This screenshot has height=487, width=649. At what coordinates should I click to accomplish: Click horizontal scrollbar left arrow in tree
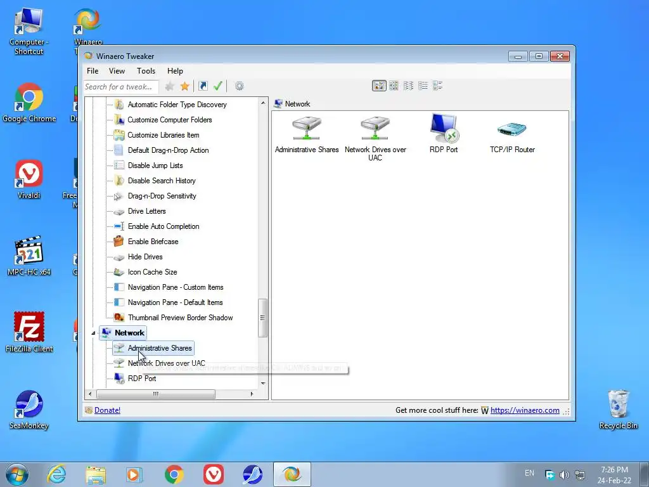(90, 394)
